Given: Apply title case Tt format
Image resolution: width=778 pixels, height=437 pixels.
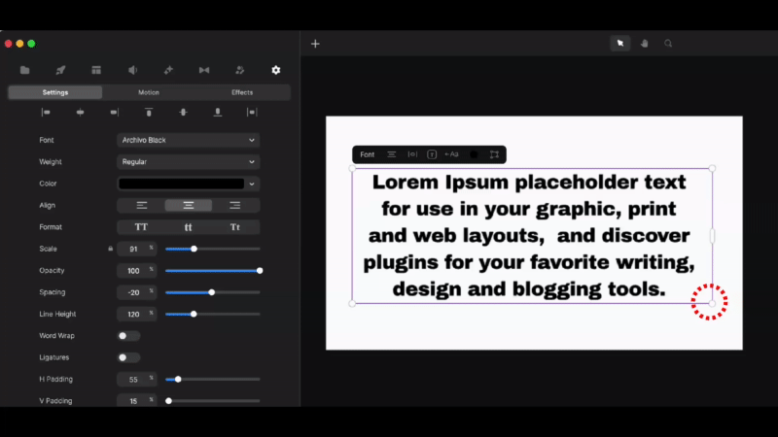Looking at the screenshot, I should [235, 227].
